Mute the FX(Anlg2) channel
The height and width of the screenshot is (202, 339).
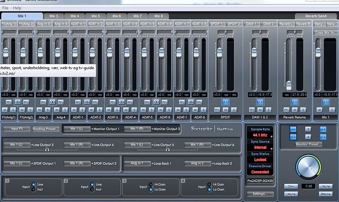22,110
